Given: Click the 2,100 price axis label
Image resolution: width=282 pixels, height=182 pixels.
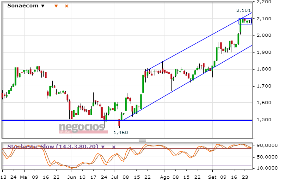Looking at the screenshot, I should [264, 18].
